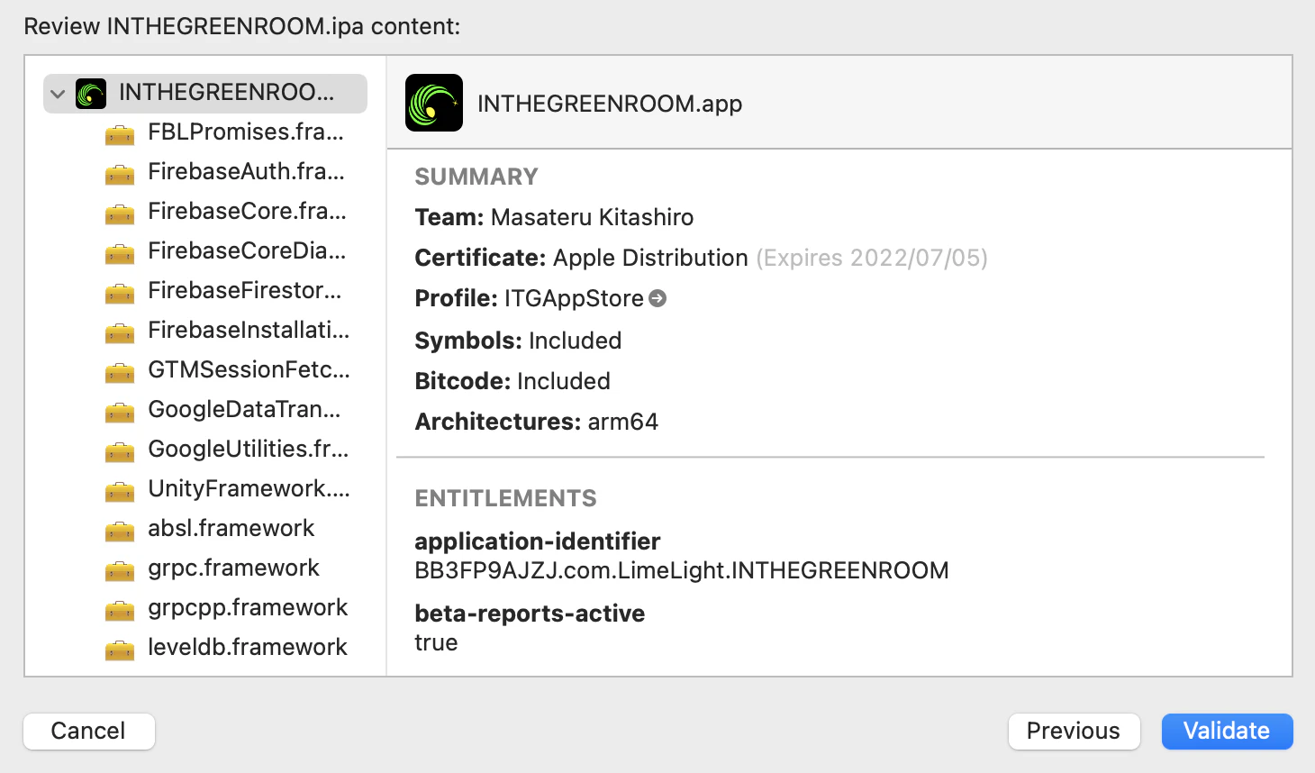Select FirebaseCoreDia... in the list
Image resolution: width=1315 pixels, height=773 pixels.
pos(248,250)
